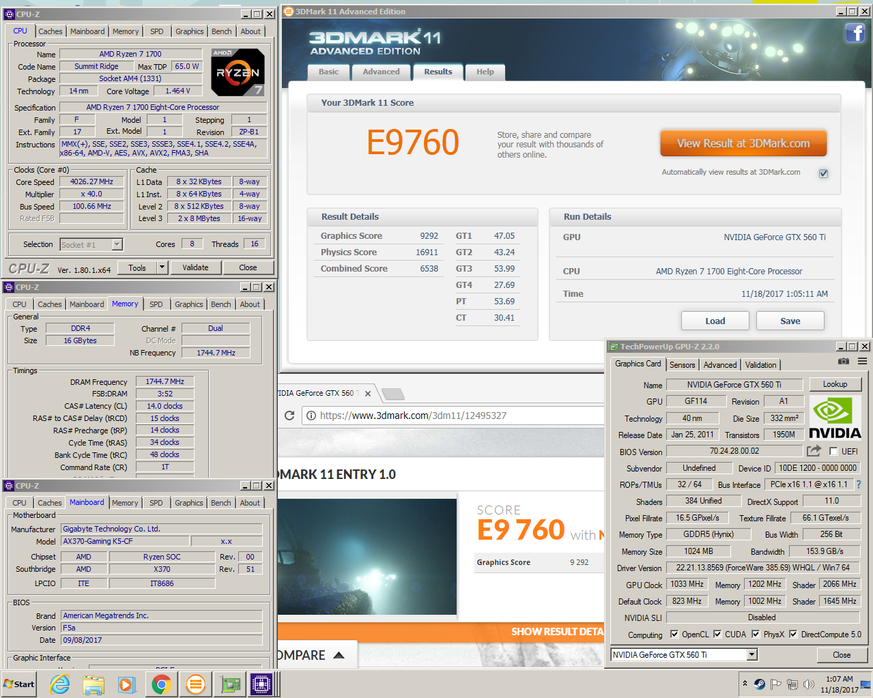Click the BIOS Version field in GPU-Z

tap(734, 451)
